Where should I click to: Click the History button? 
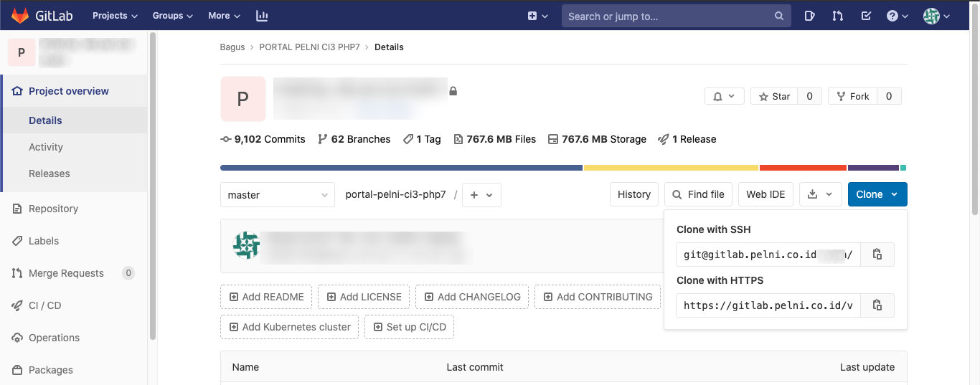633,194
